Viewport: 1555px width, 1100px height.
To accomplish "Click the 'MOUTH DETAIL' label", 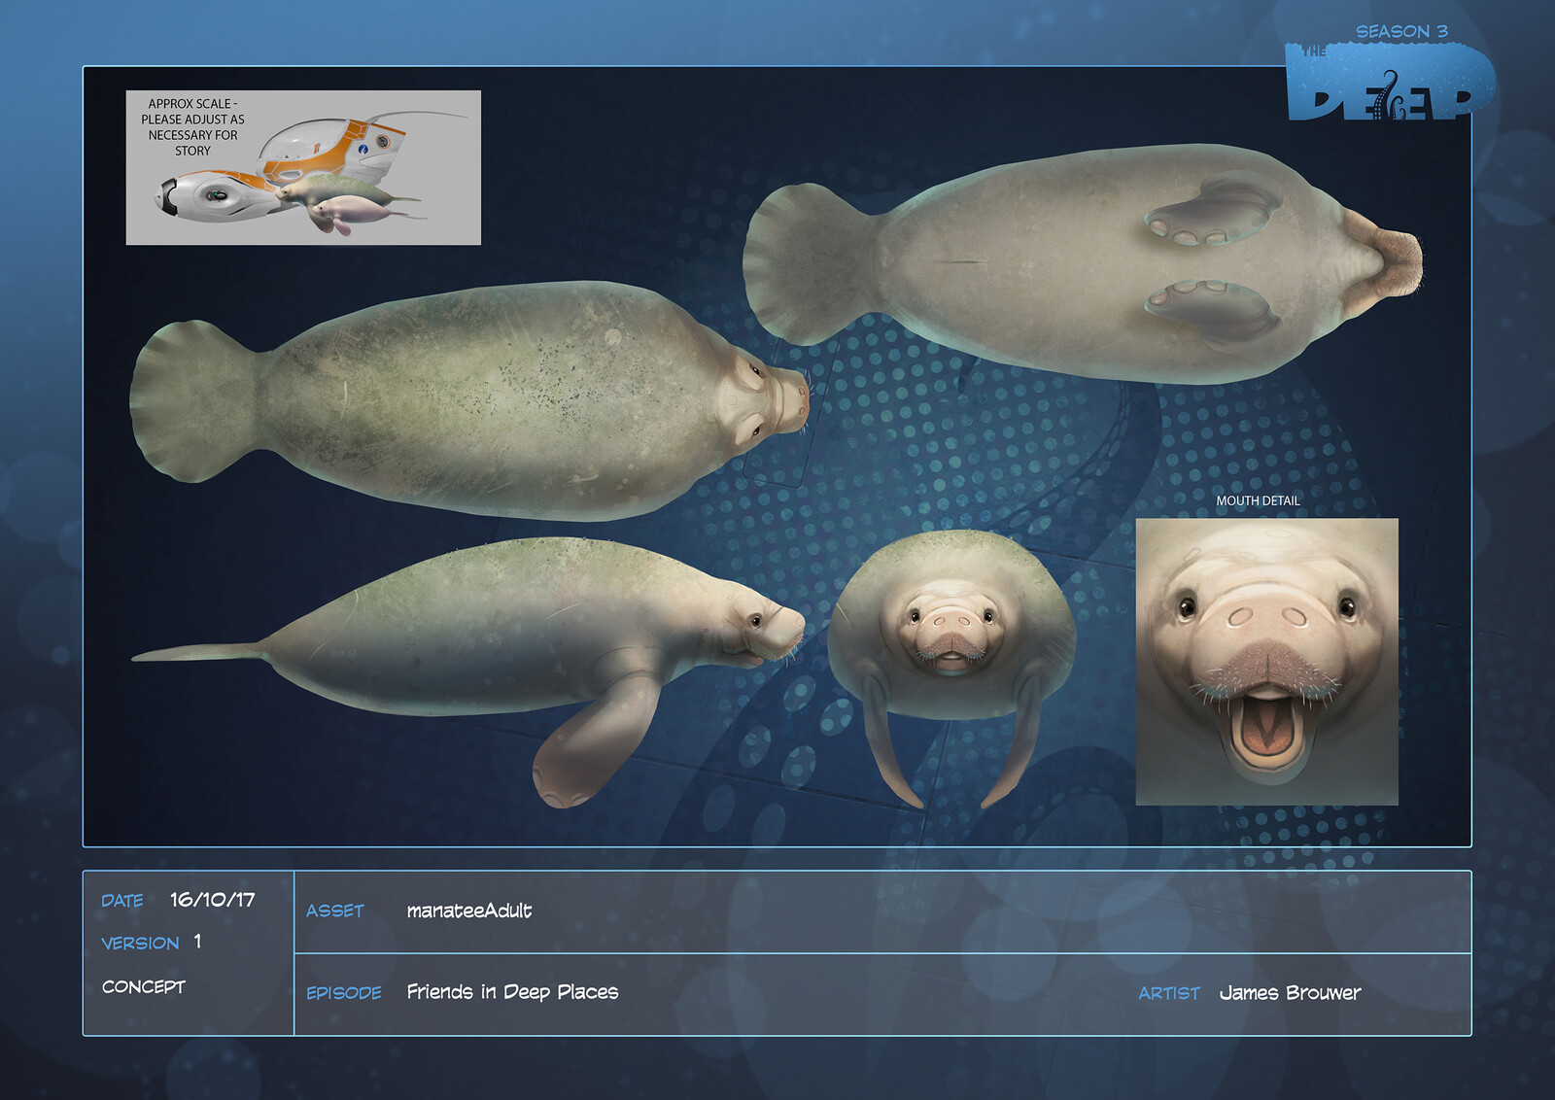I will [1258, 501].
